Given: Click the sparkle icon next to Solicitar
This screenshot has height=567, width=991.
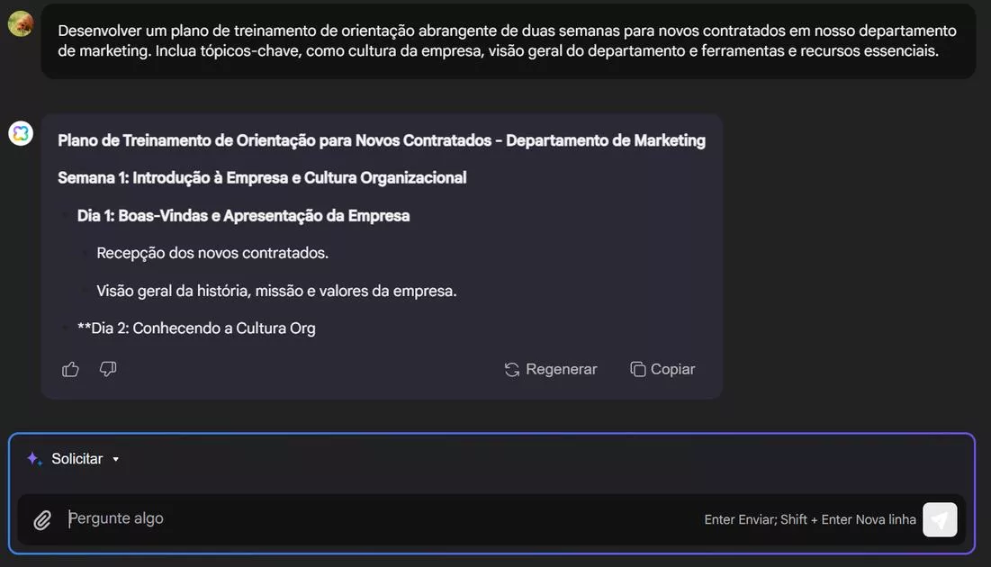Looking at the screenshot, I should [x=33, y=457].
